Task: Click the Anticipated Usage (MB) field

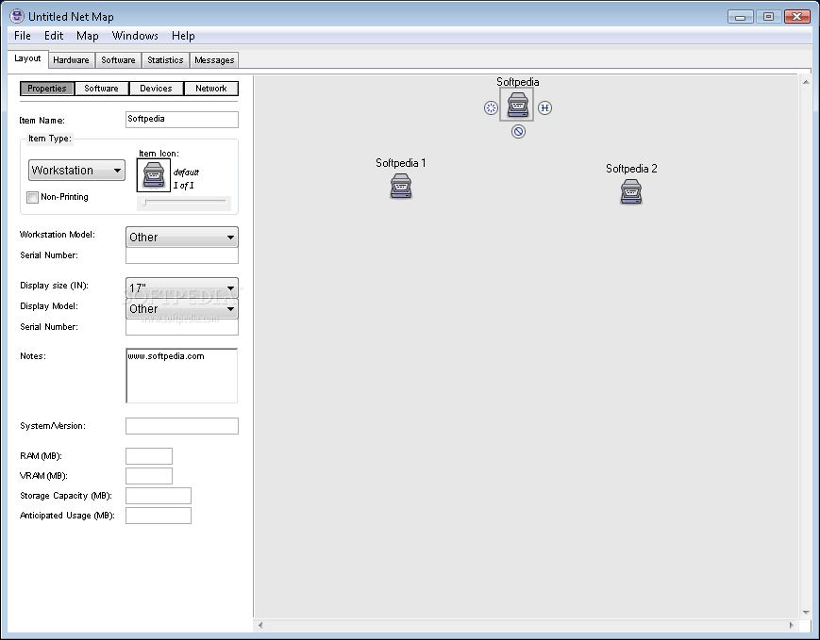Action: point(159,516)
